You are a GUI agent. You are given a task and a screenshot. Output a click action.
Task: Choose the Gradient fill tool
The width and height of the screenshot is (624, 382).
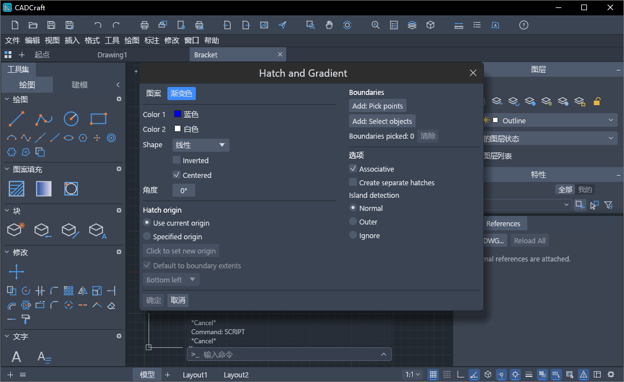pyautogui.click(x=44, y=189)
